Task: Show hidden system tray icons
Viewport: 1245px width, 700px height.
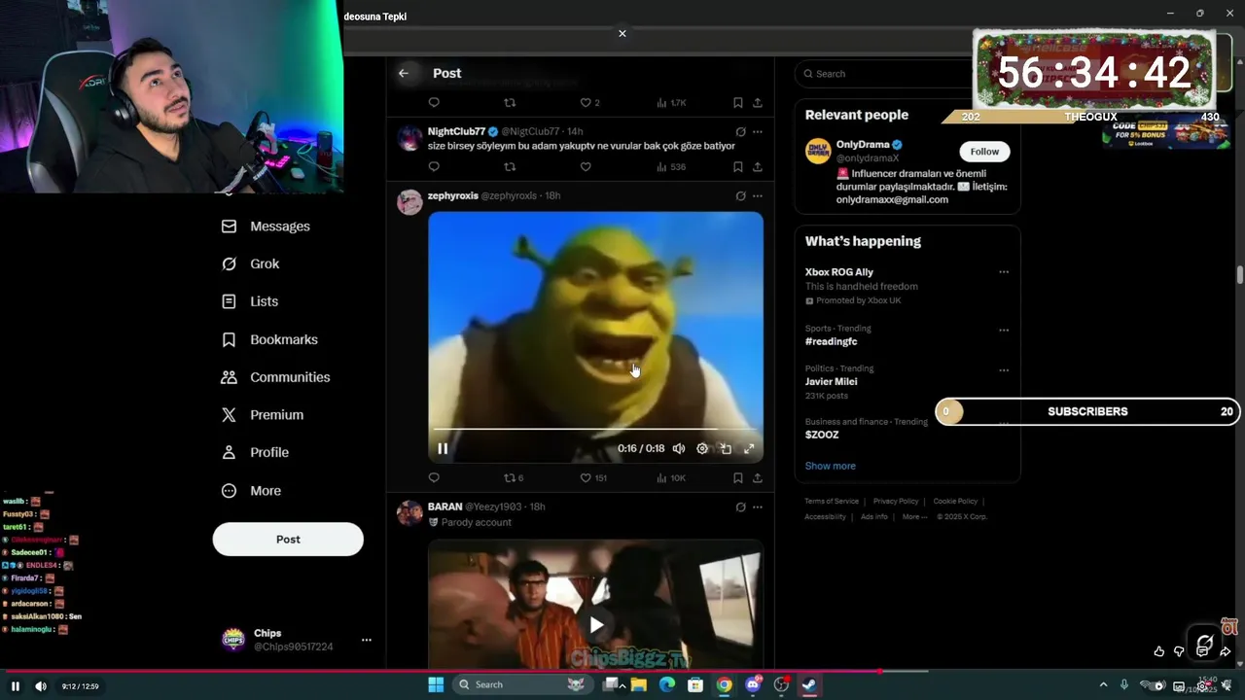Action: [1103, 685]
